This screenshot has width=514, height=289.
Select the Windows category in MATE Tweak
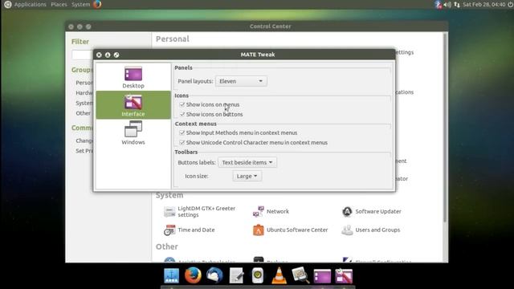133,132
